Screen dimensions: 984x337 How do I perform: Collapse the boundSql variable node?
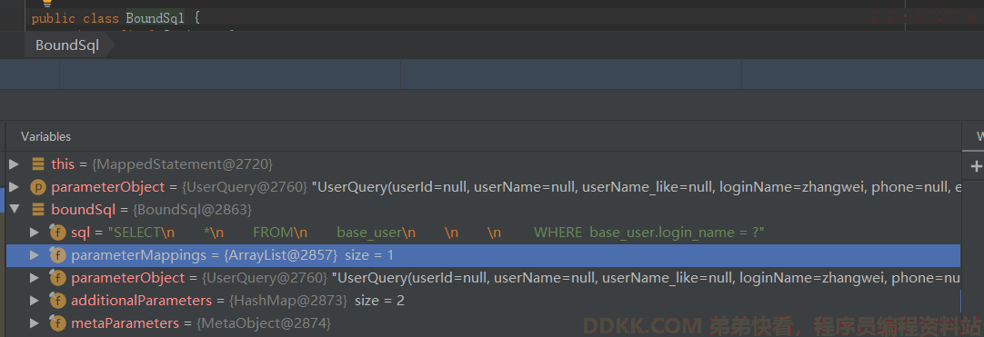tap(14, 209)
